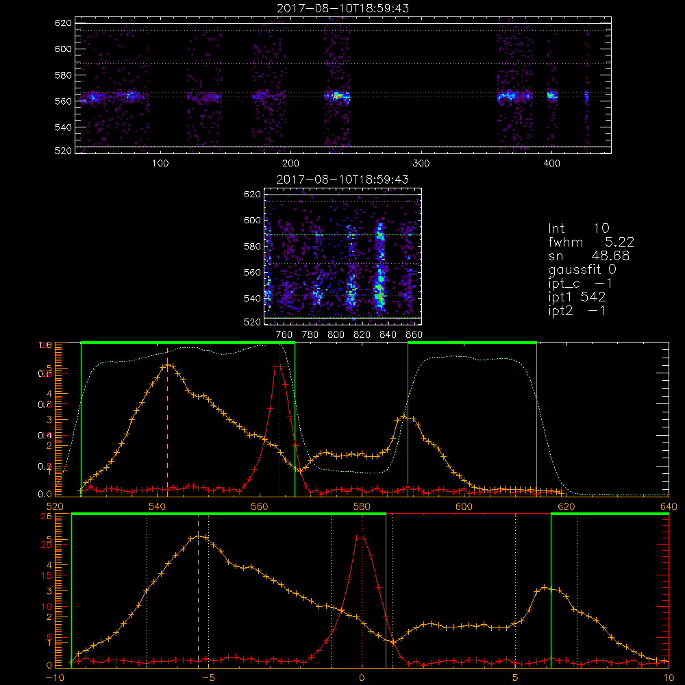685x685 pixels.
Task: Click the brightest streak near 835 in middle image
Action: [x=380, y=266]
